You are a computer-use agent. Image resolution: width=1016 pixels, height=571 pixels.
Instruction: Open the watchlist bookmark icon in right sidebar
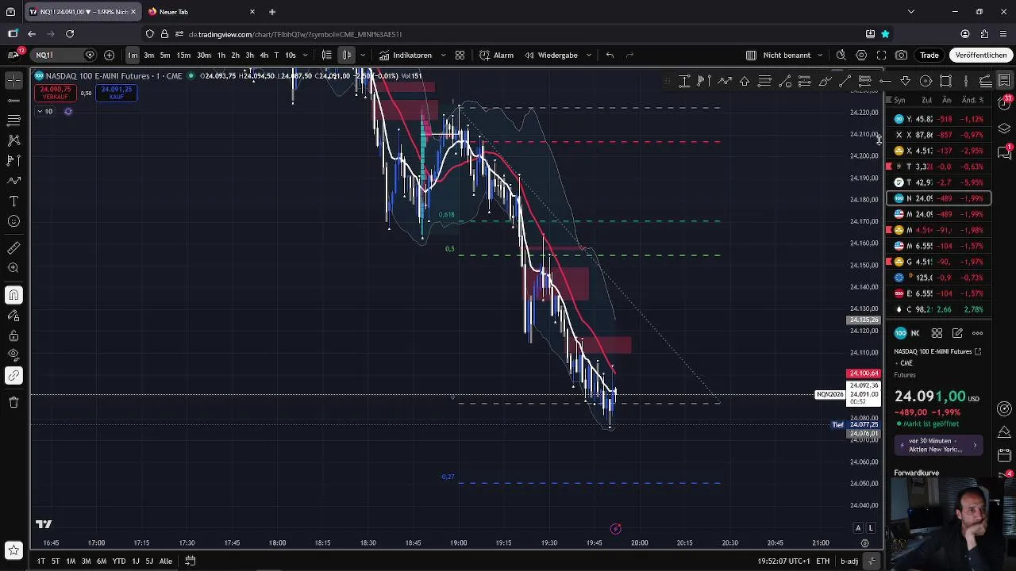1004,80
